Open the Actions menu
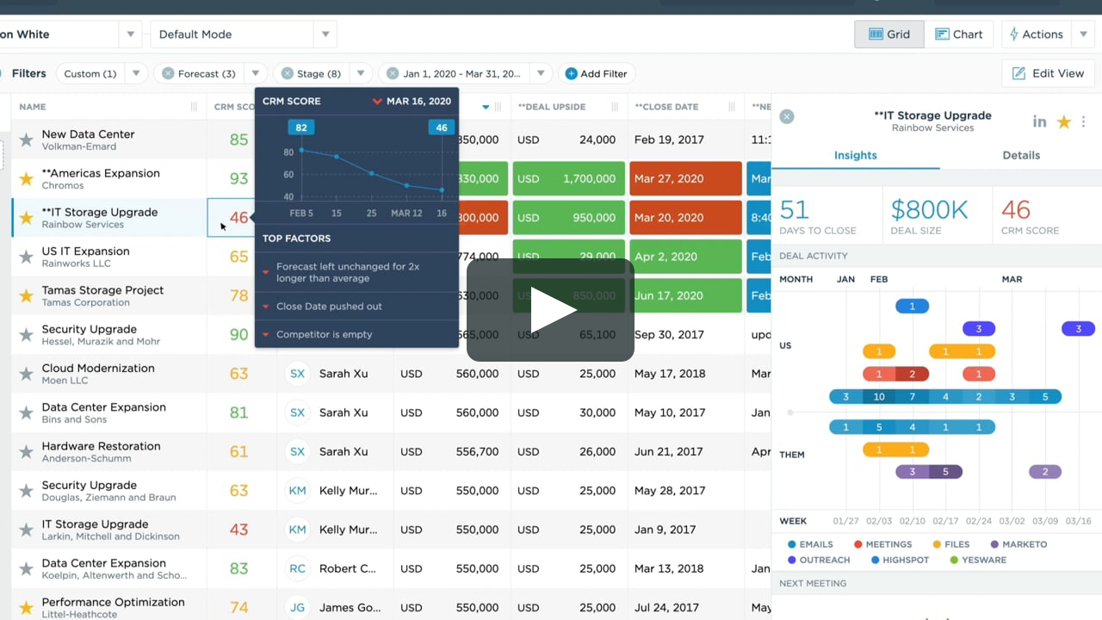The width and height of the screenshot is (1102, 620). point(1036,34)
